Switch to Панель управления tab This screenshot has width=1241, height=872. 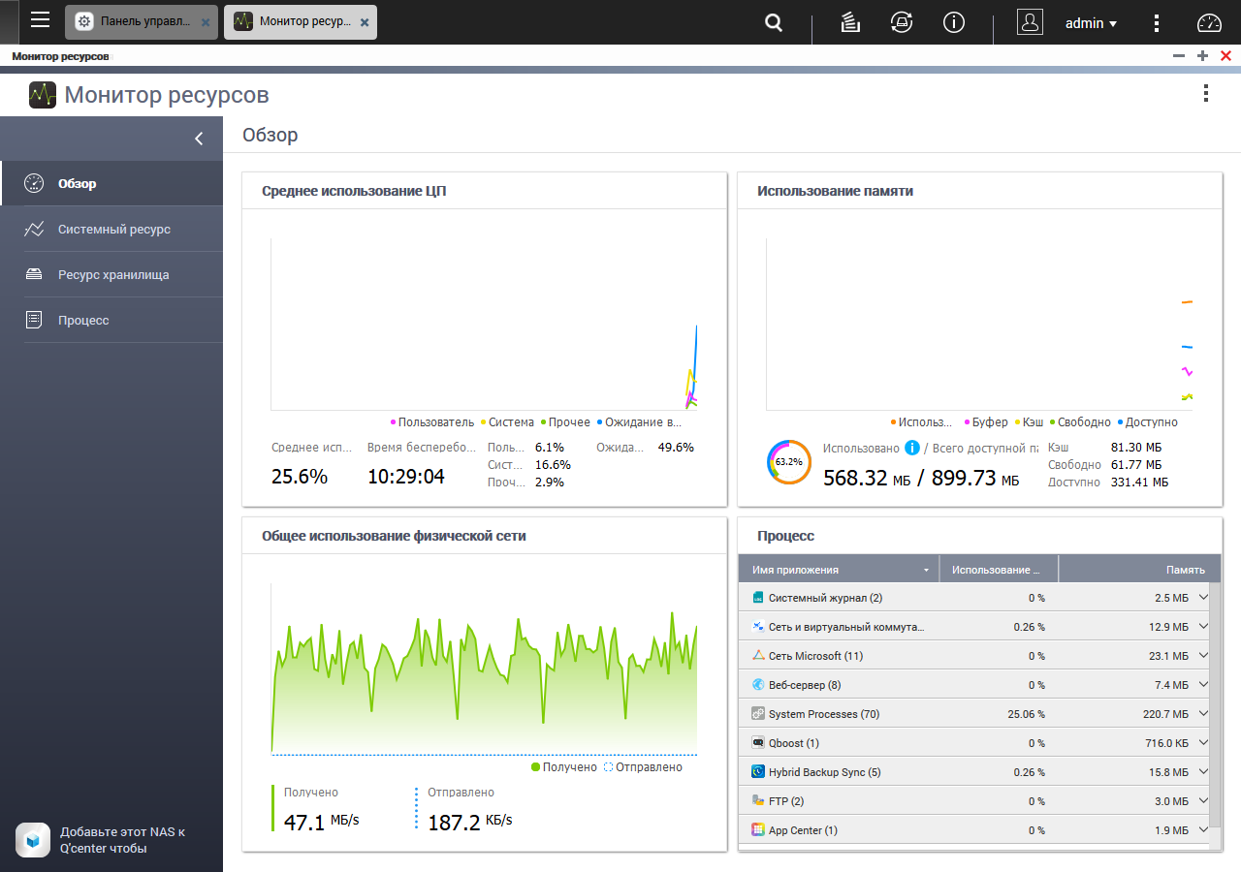(143, 22)
